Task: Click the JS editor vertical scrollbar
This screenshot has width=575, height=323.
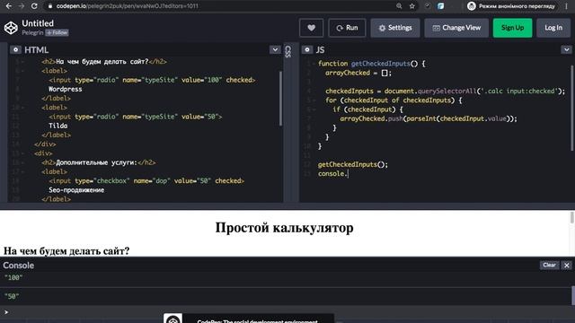Action: coord(572,108)
